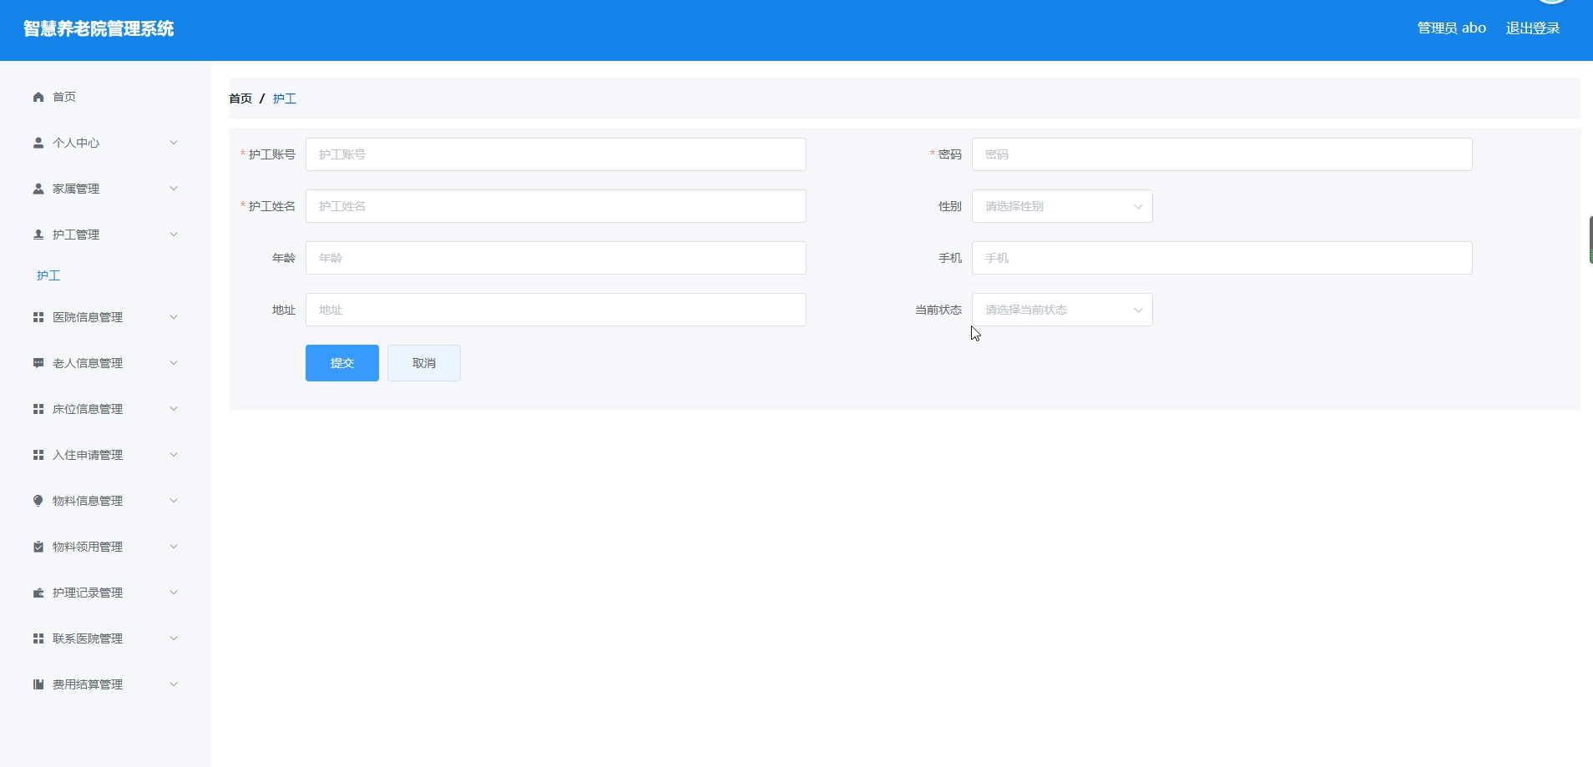Viewport: 1593px width, 767px height.
Task: Expand 入住申请管理 with its chevron
Action: click(174, 455)
